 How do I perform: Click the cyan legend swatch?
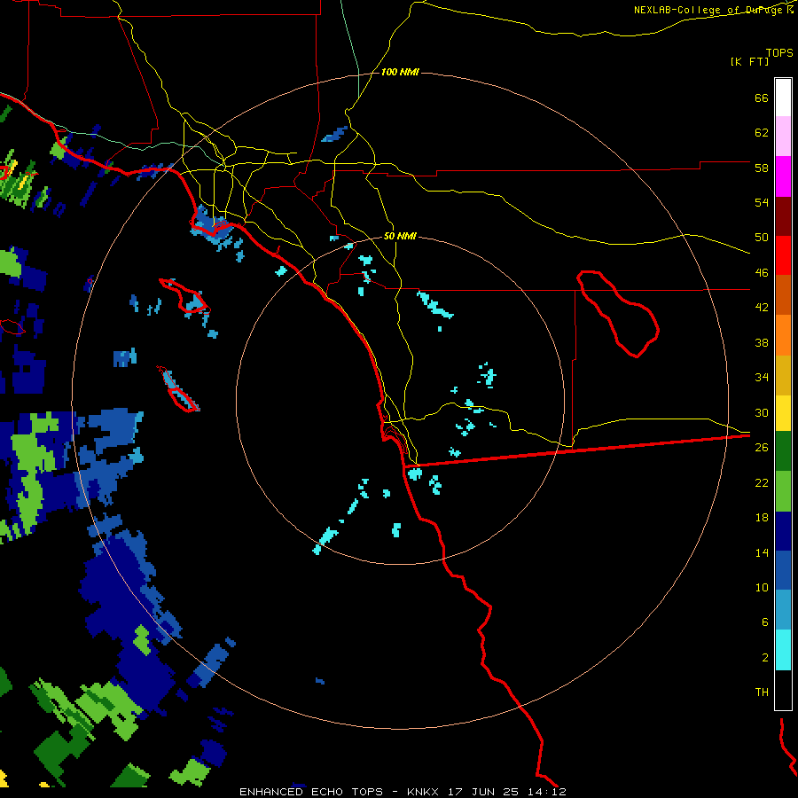(783, 650)
